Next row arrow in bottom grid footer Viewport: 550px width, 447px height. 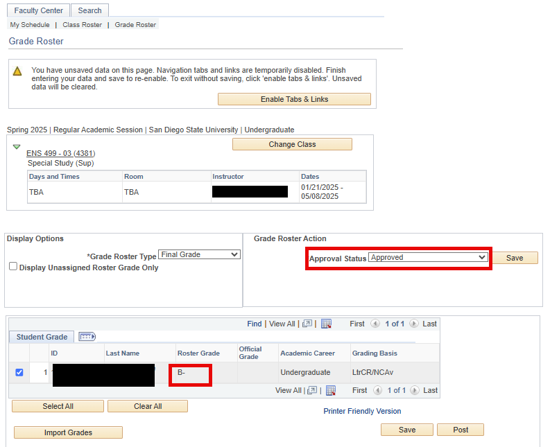(x=415, y=390)
